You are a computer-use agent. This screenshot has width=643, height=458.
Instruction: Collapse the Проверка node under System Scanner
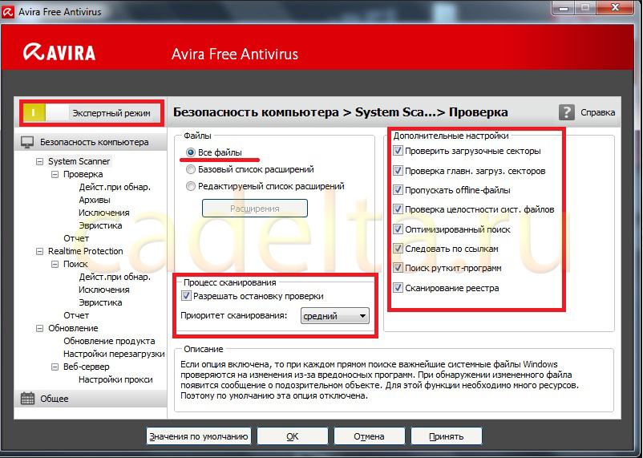[55, 174]
